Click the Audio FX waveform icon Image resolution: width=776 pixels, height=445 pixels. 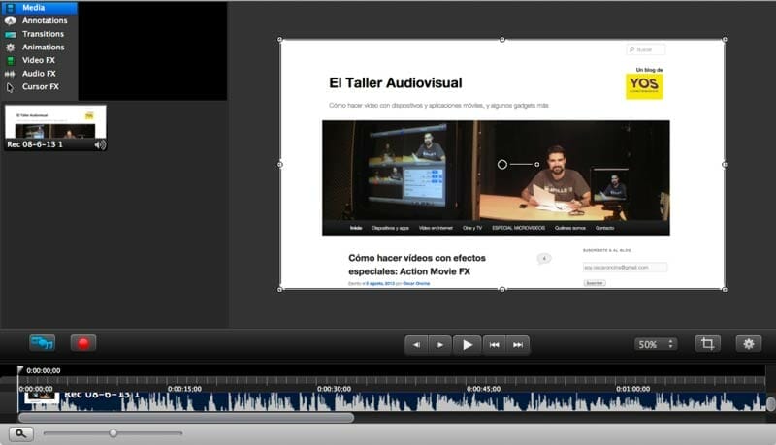point(10,74)
